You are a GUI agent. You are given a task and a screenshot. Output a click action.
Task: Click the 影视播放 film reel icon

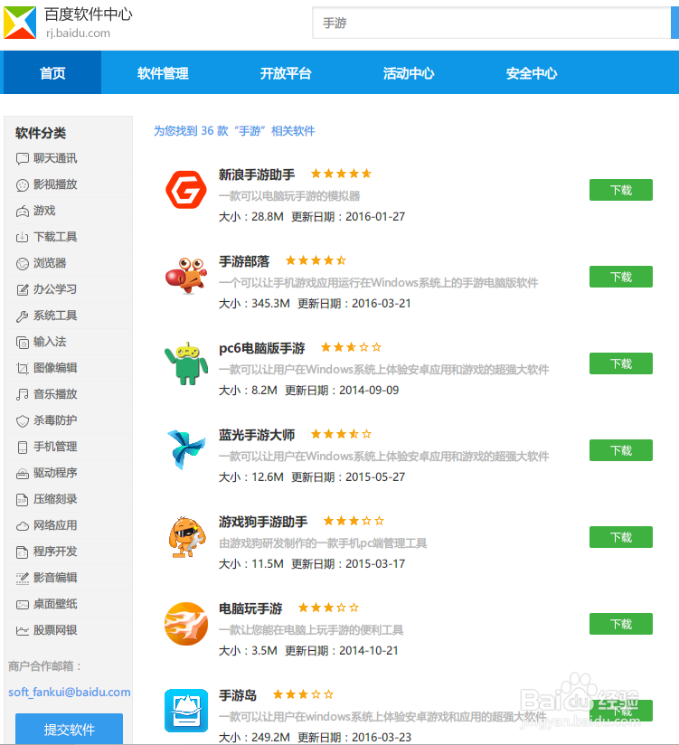pos(23,184)
